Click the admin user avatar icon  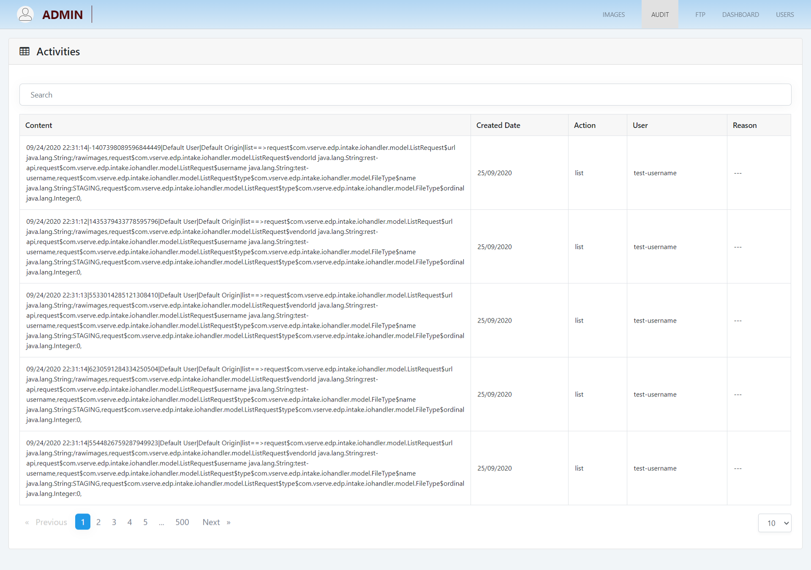click(25, 14)
